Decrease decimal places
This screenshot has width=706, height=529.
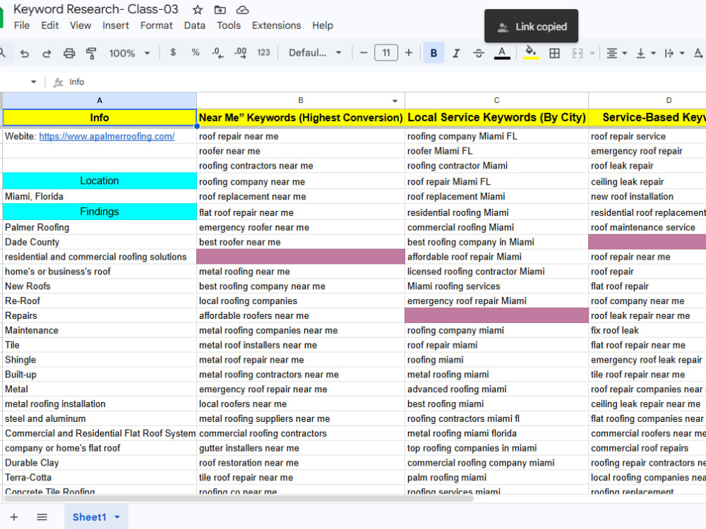[x=218, y=53]
